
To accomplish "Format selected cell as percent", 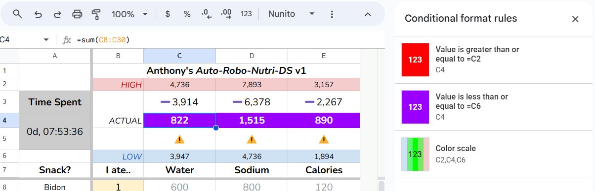I will (187, 14).
